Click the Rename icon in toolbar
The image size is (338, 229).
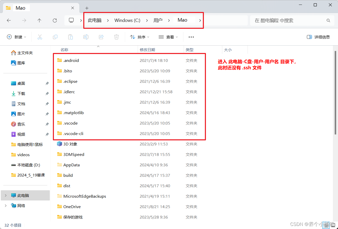coord(86,37)
